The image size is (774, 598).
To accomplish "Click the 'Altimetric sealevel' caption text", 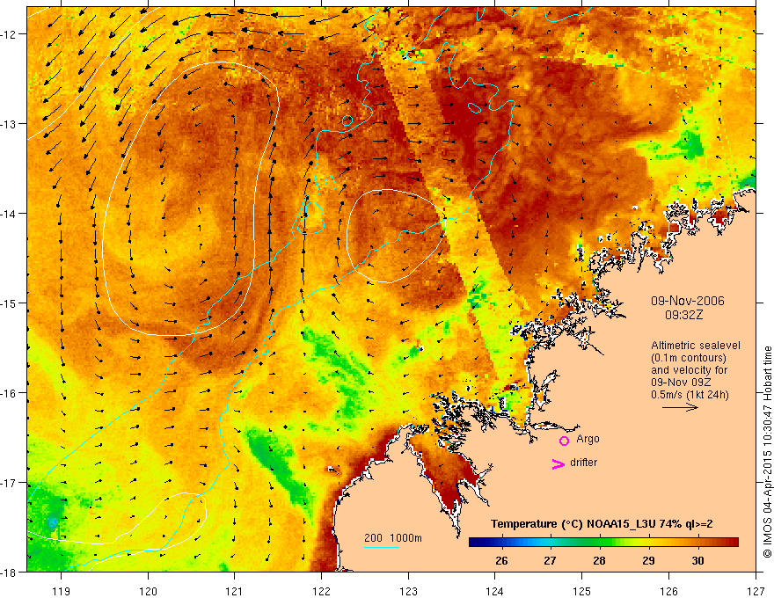I will [x=696, y=346].
